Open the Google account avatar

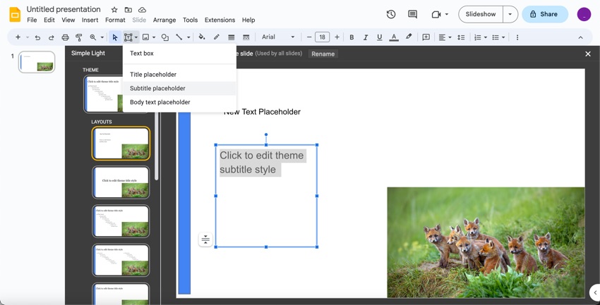pyautogui.click(x=584, y=14)
